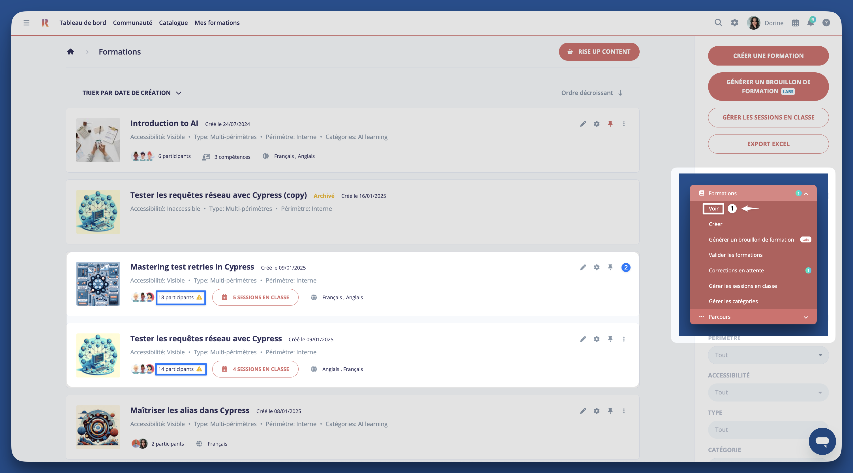Viewport: 853px width, 473px height.
Task: Select Valider les formations
Action: 736,255
